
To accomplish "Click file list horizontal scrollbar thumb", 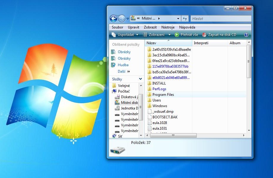I will [173, 135].
